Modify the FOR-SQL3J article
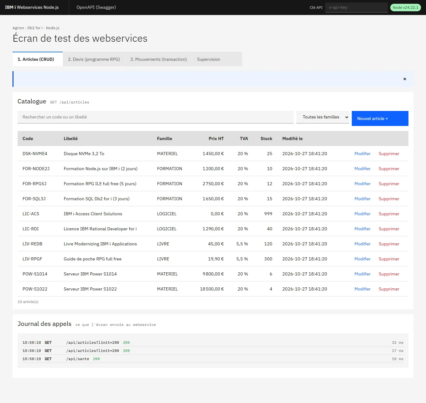The height and width of the screenshot is (403, 426). click(362, 199)
